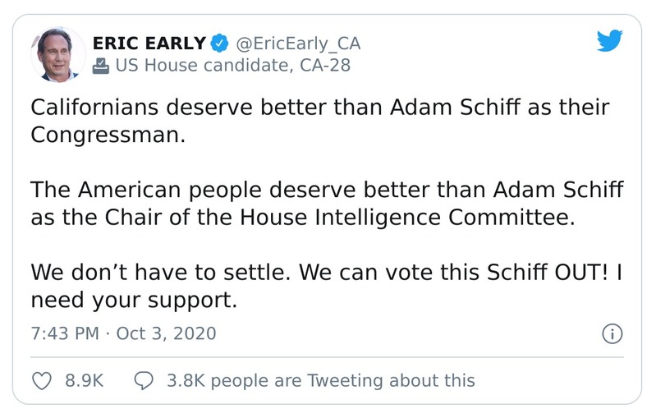
Task: Click the word Congressman in the tweet
Action: [108, 135]
